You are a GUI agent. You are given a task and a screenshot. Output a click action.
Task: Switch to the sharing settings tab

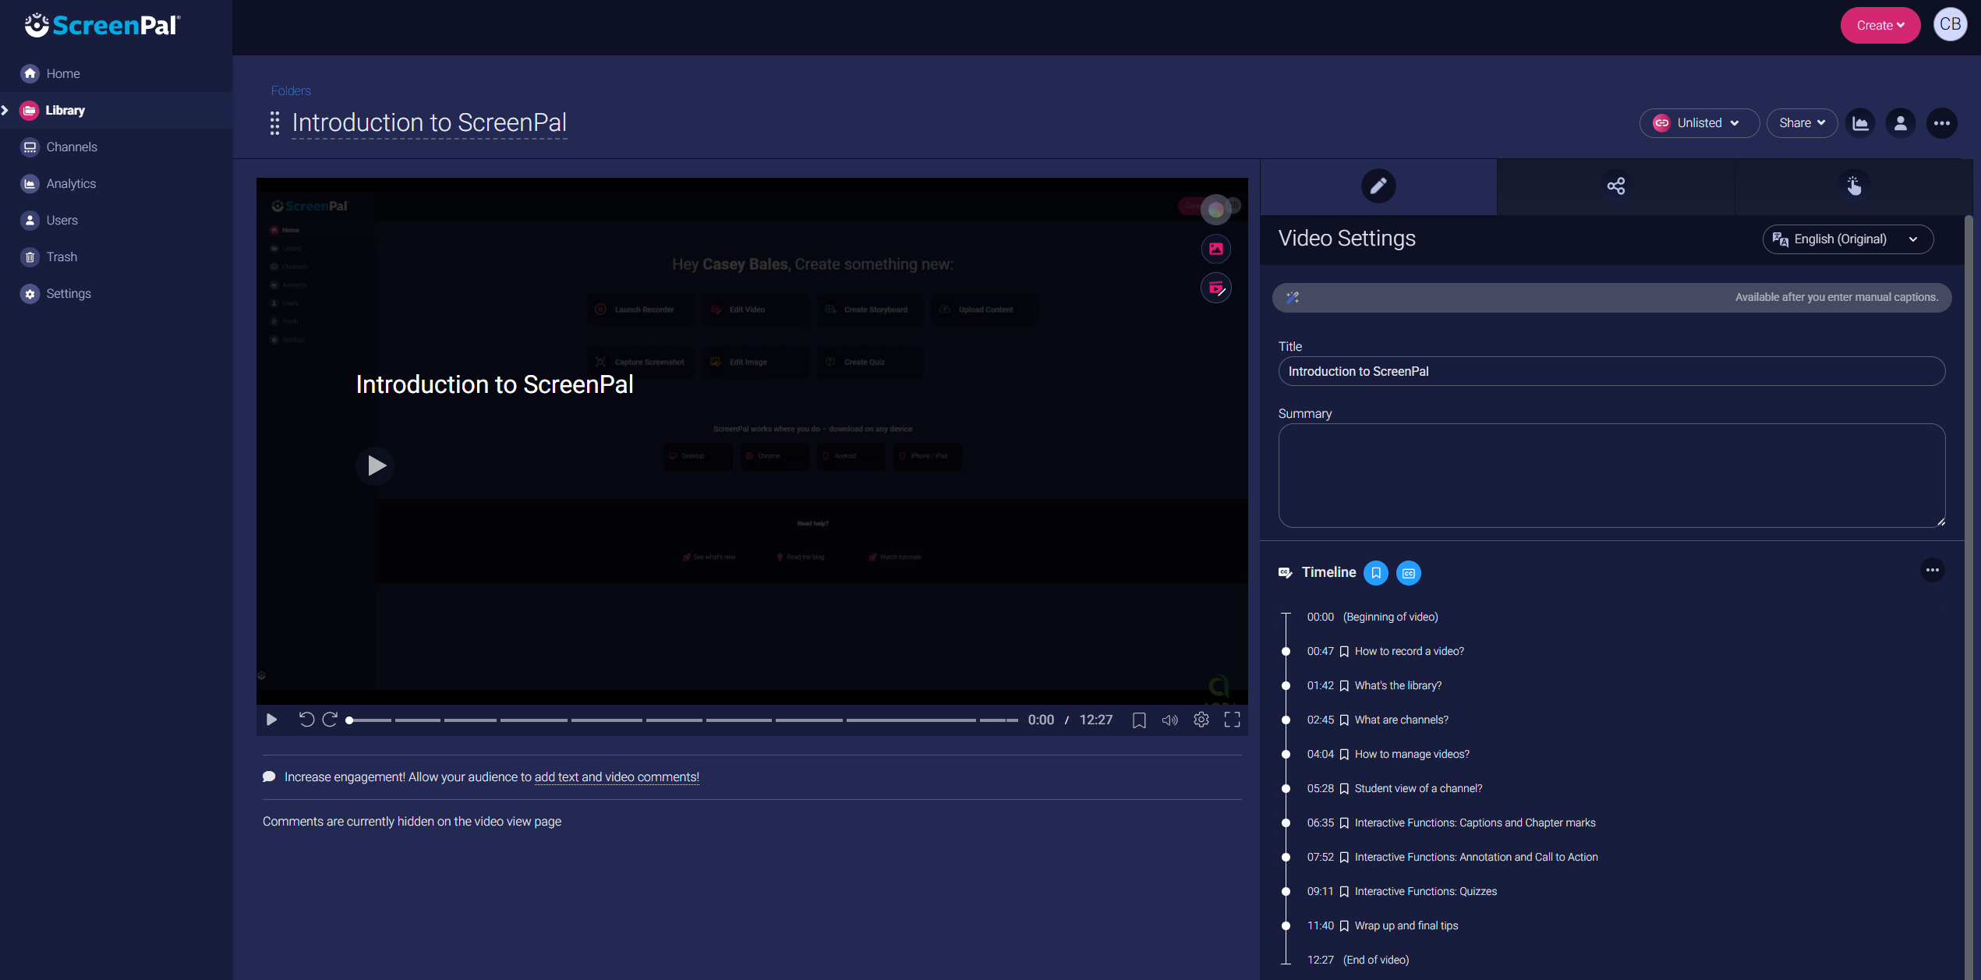coord(1615,186)
